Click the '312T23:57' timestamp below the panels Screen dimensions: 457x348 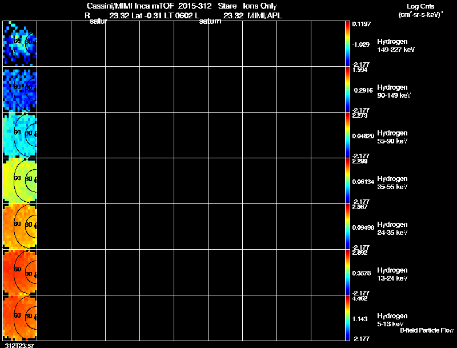(x=19, y=345)
